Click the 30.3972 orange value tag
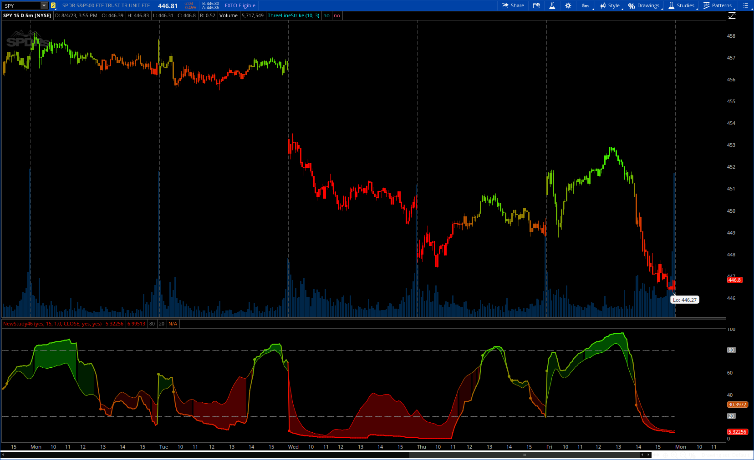Image resolution: width=754 pixels, height=460 pixels. click(x=737, y=405)
